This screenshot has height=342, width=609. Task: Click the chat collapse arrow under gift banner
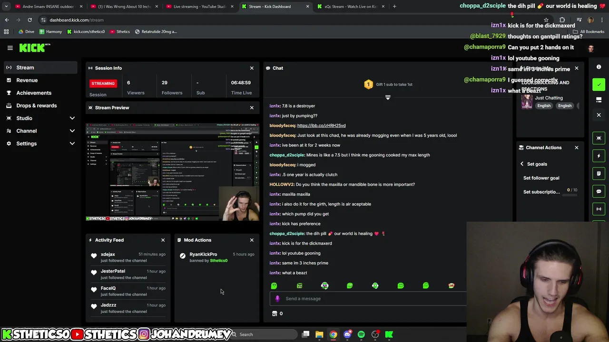(388, 97)
